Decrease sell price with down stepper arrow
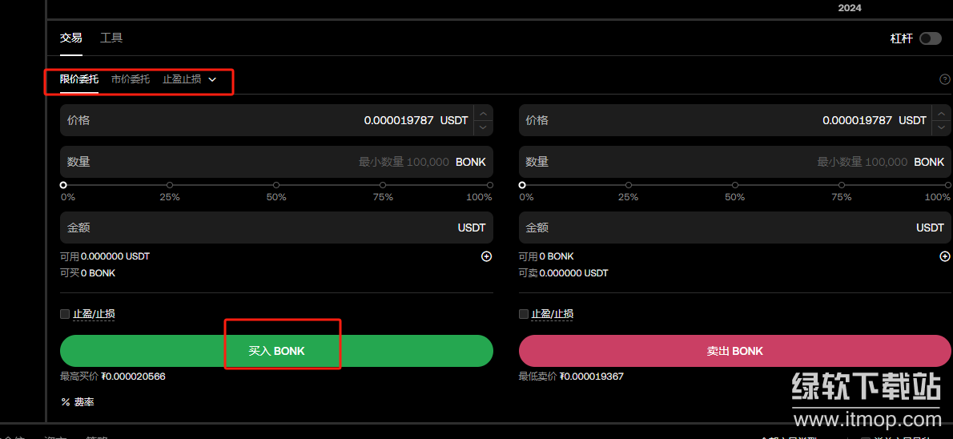The height and width of the screenshot is (439, 953). pos(941,127)
